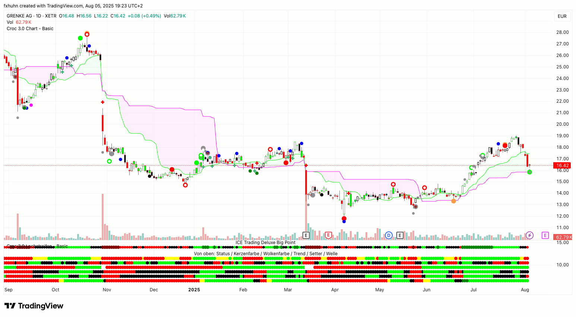The width and height of the screenshot is (576, 317).
Task: Click the GRENKE AG symbol legend title
Action: tap(19, 16)
